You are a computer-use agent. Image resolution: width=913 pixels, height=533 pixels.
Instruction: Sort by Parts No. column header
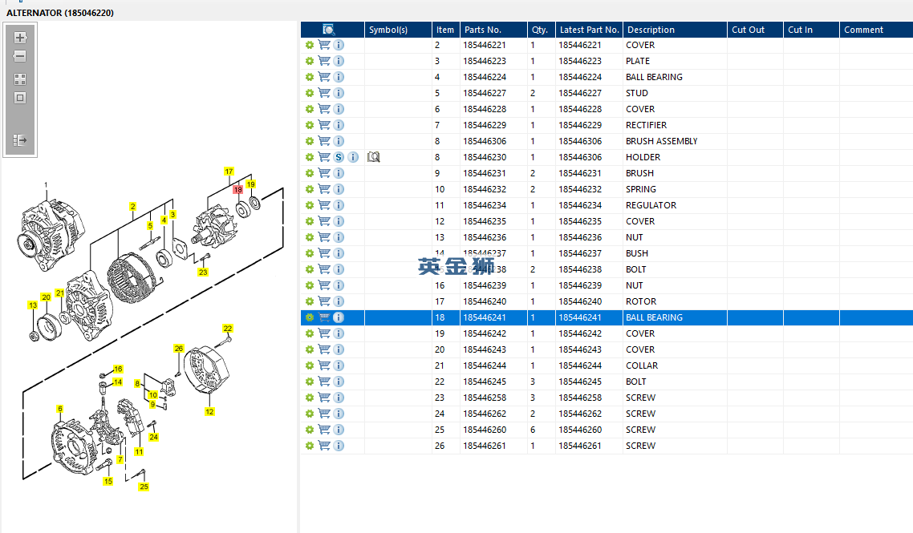tap(493, 30)
